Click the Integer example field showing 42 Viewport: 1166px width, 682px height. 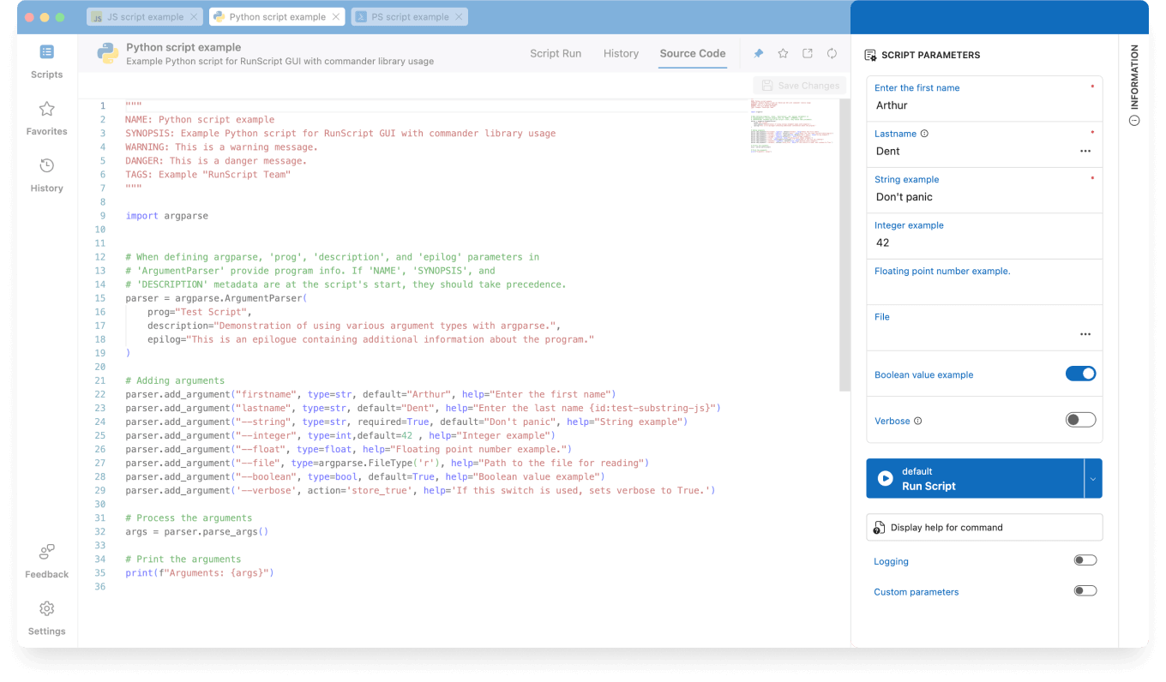(984, 236)
